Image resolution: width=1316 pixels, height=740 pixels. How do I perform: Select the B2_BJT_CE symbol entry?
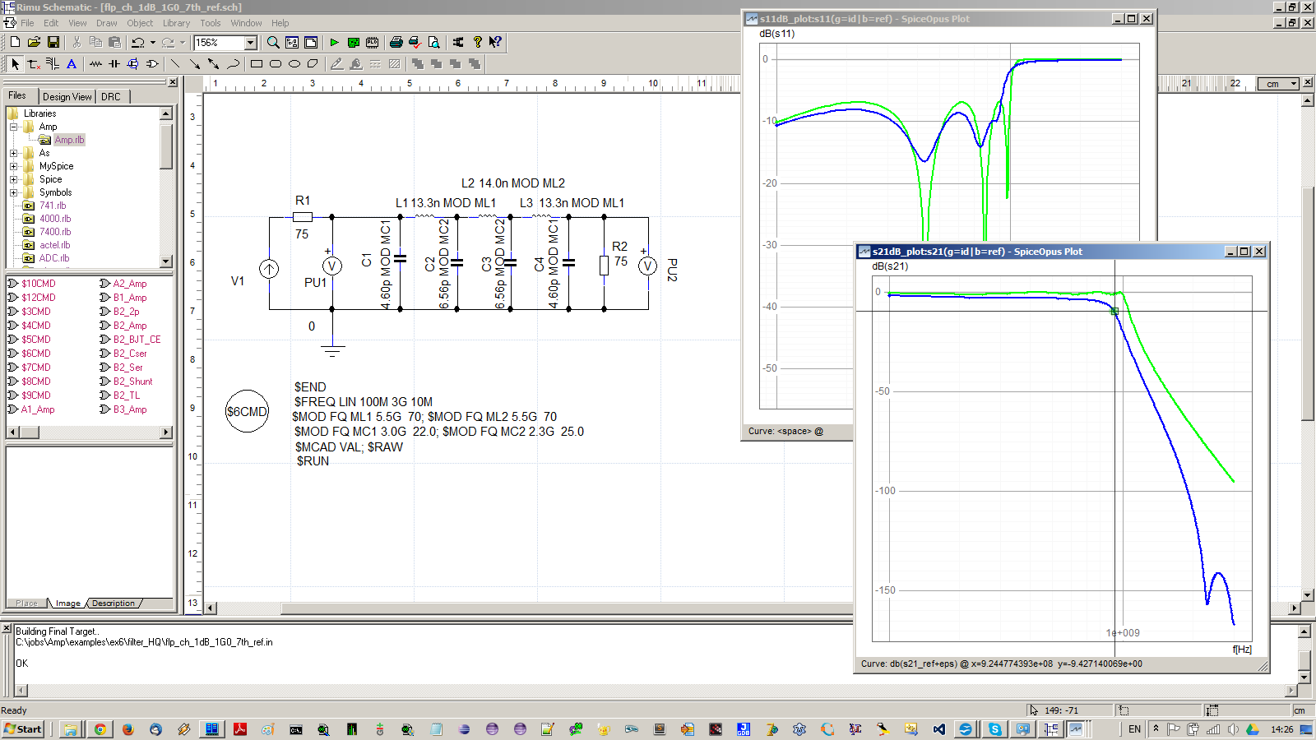coord(137,340)
